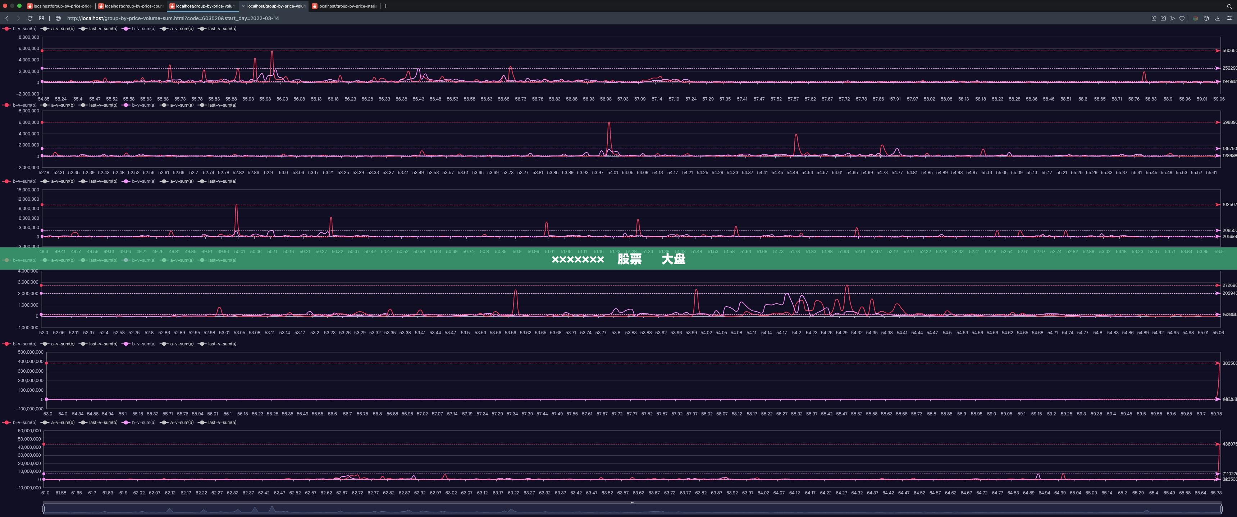This screenshot has height=517, width=1237.
Task: Click the send paper-plane icon
Action: 1173,18
